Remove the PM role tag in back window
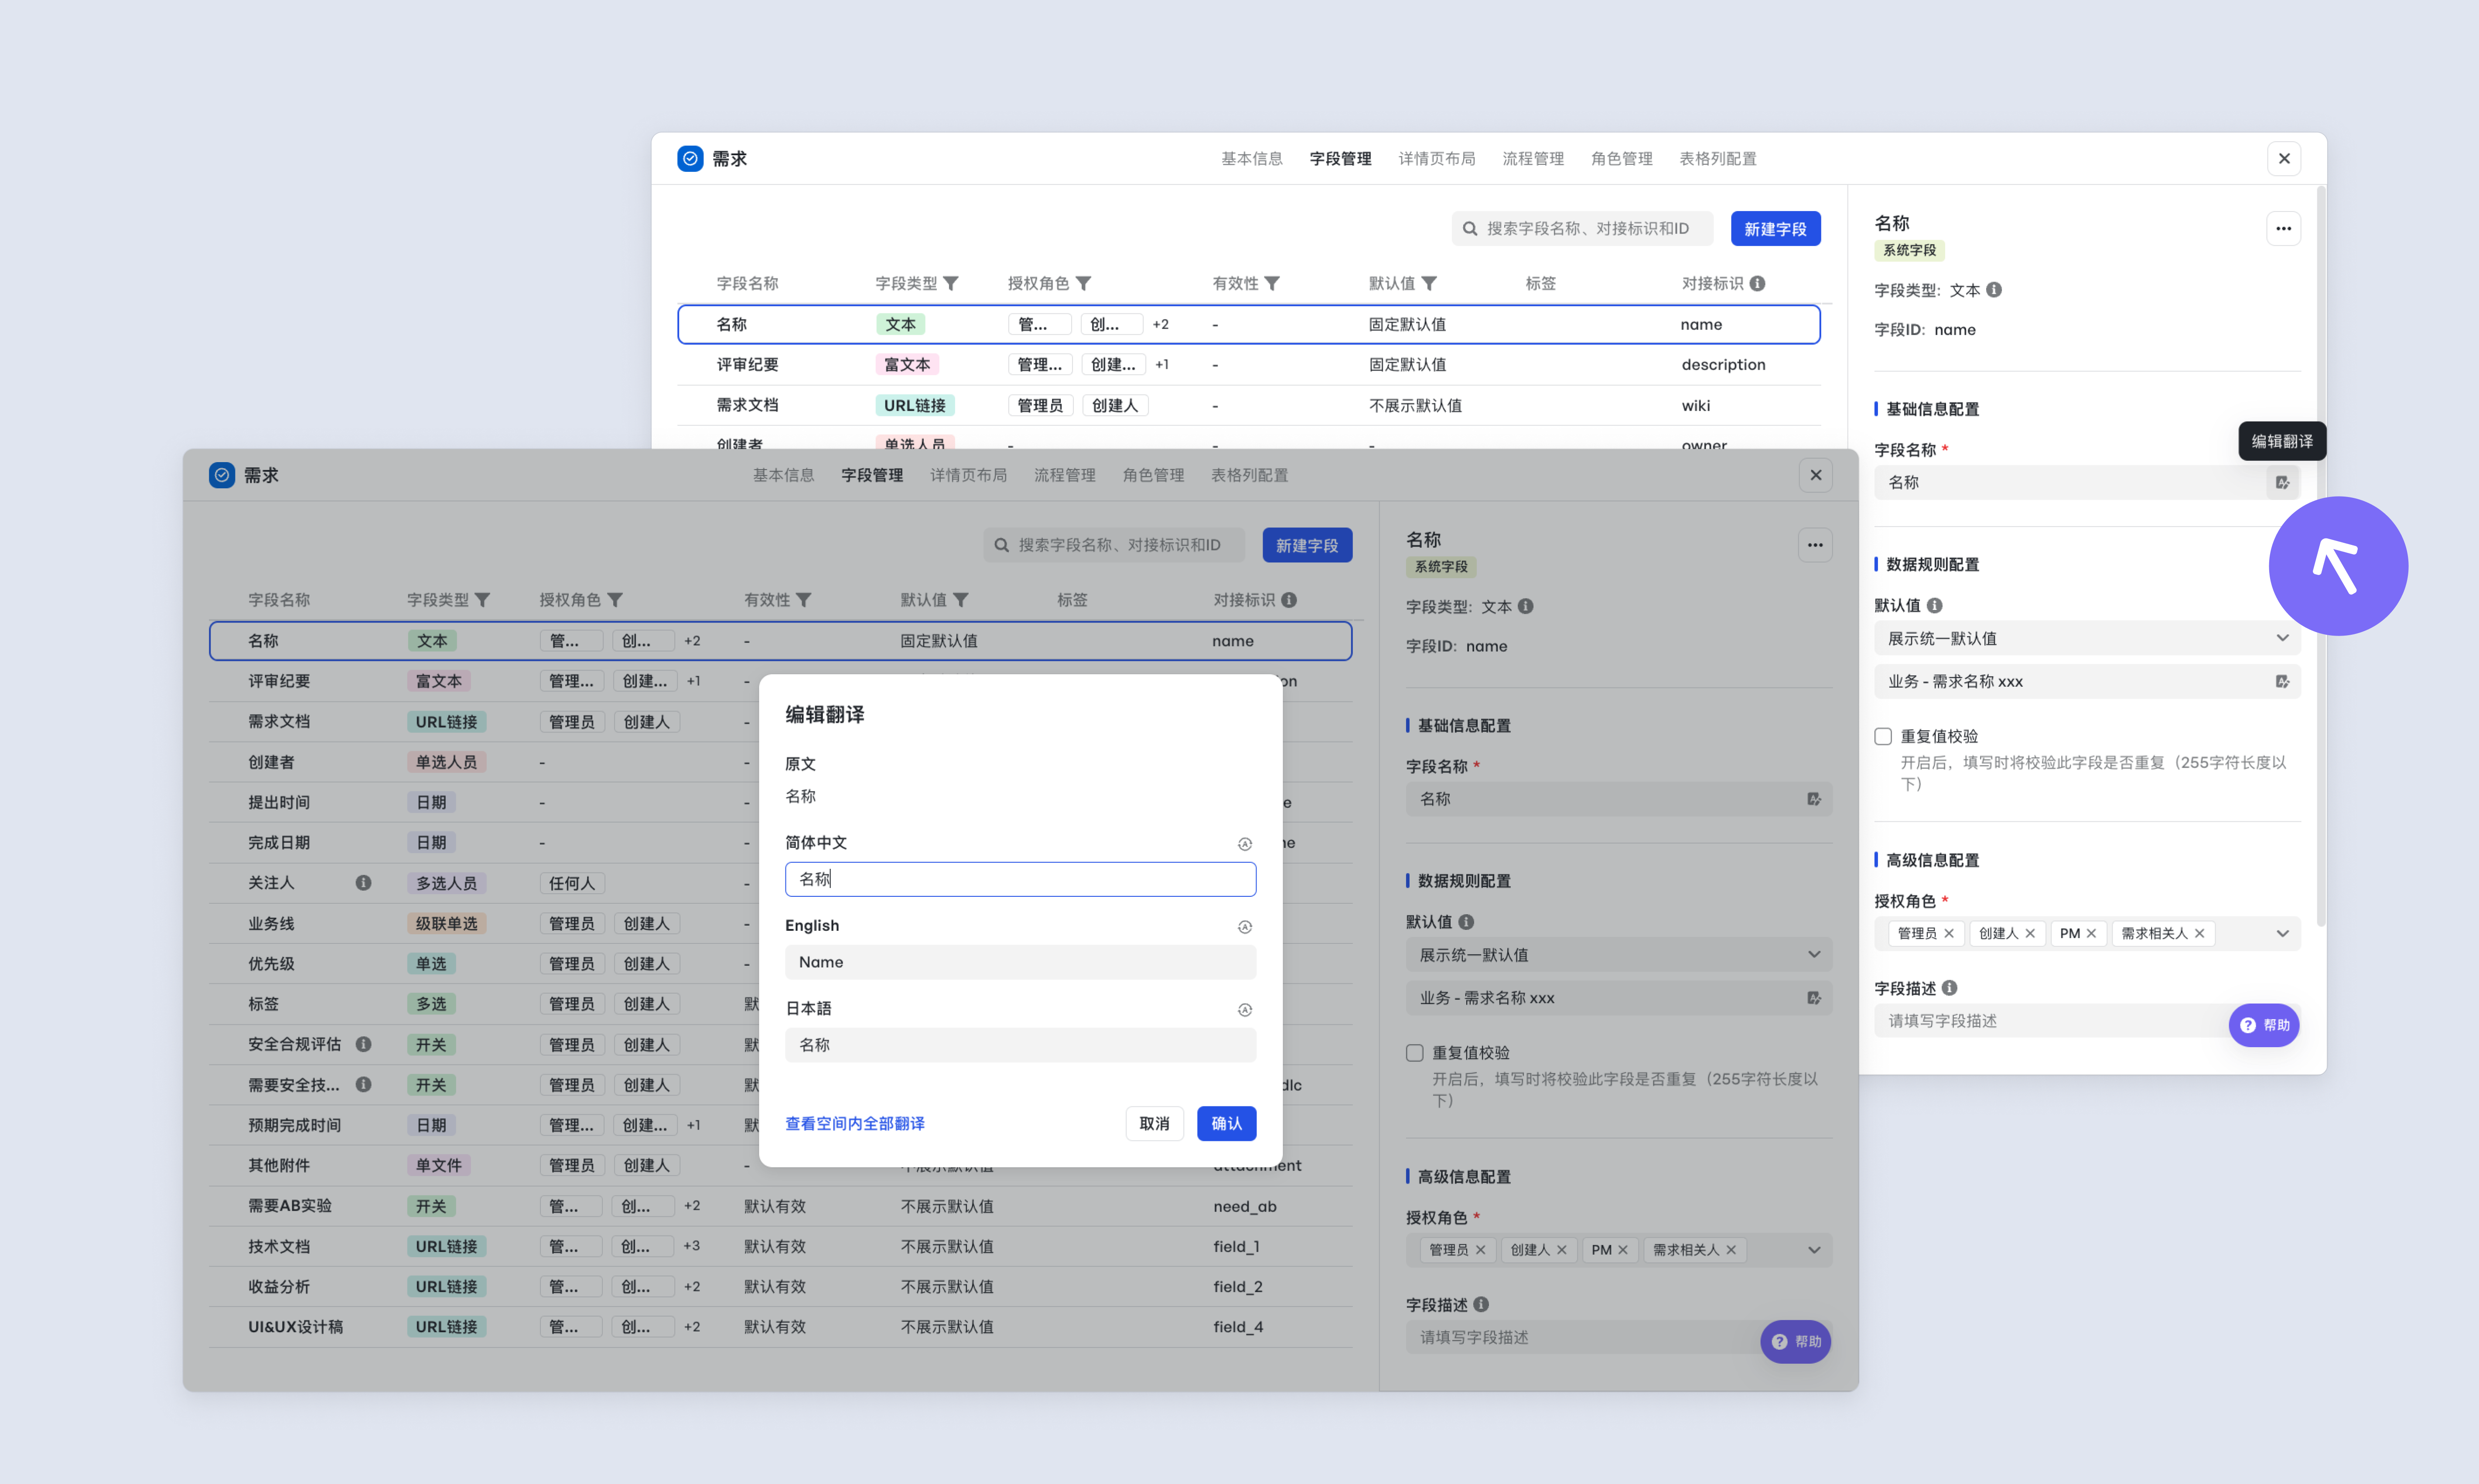The height and width of the screenshot is (1484, 2479). pos(2092,934)
